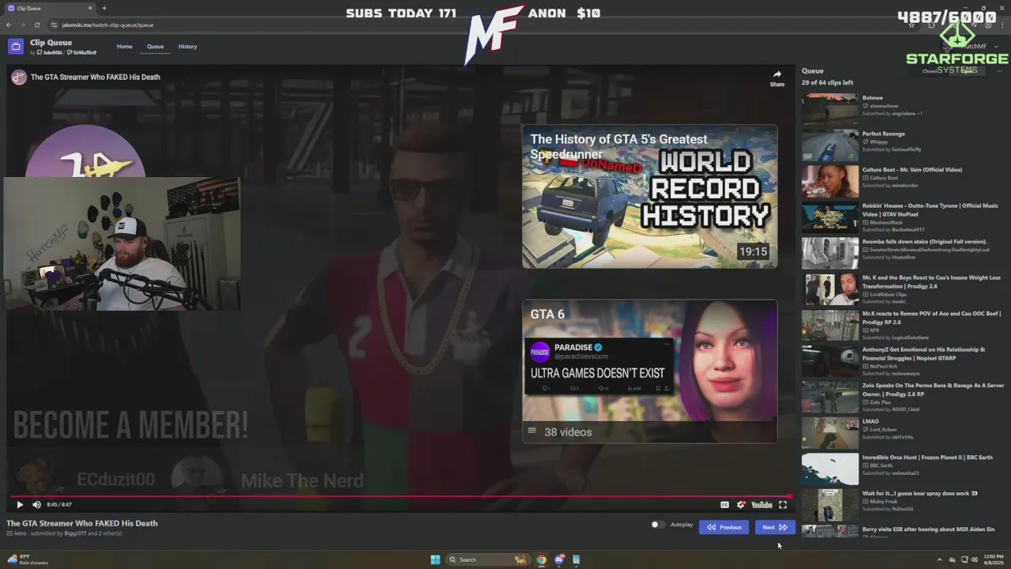This screenshot has height=569, width=1011.
Task: Open the GTA 6 playlist card
Action: click(649, 371)
